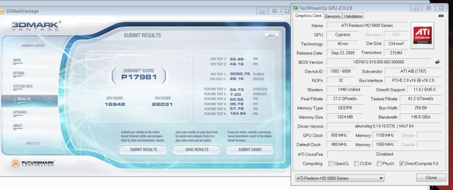Screen dimensions: 453x190
Task: Click the Pixel Fillrate 27.2 GPixel/s field
Action: click(345, 98)
